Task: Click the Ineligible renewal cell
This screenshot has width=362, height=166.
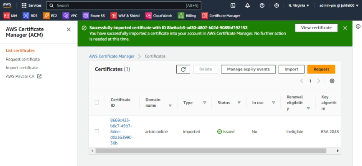Action: point(294,132)
